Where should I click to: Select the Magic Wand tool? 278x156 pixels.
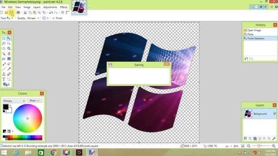coord(4,54)
